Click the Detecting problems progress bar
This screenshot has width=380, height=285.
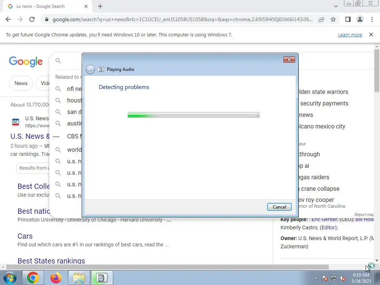[x=193, y=115]
